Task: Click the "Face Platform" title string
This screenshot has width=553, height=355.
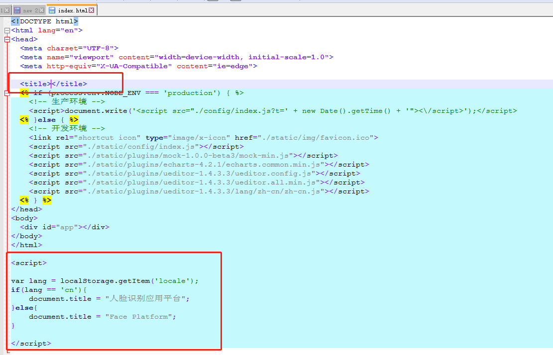Action: 138,317
